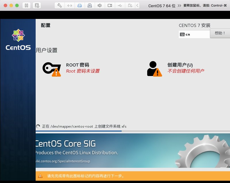Click the shared folders icon
230x183 pixels.
pyautogui.click(x=130, y=5)
